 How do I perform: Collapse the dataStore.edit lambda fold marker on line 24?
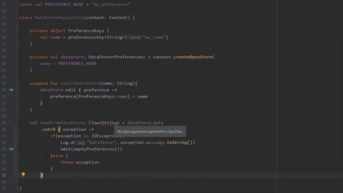click(x=18, y=90)
